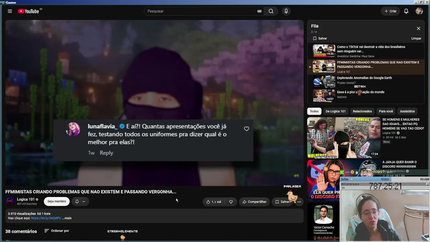Screen dimensions: 430x242
Task: Click the Game window title
Action: point(11,2)
